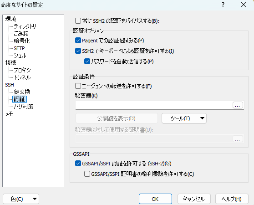254x205 pixels.
Task: Click the キャンセル button
Action: (x=194, y=199)
